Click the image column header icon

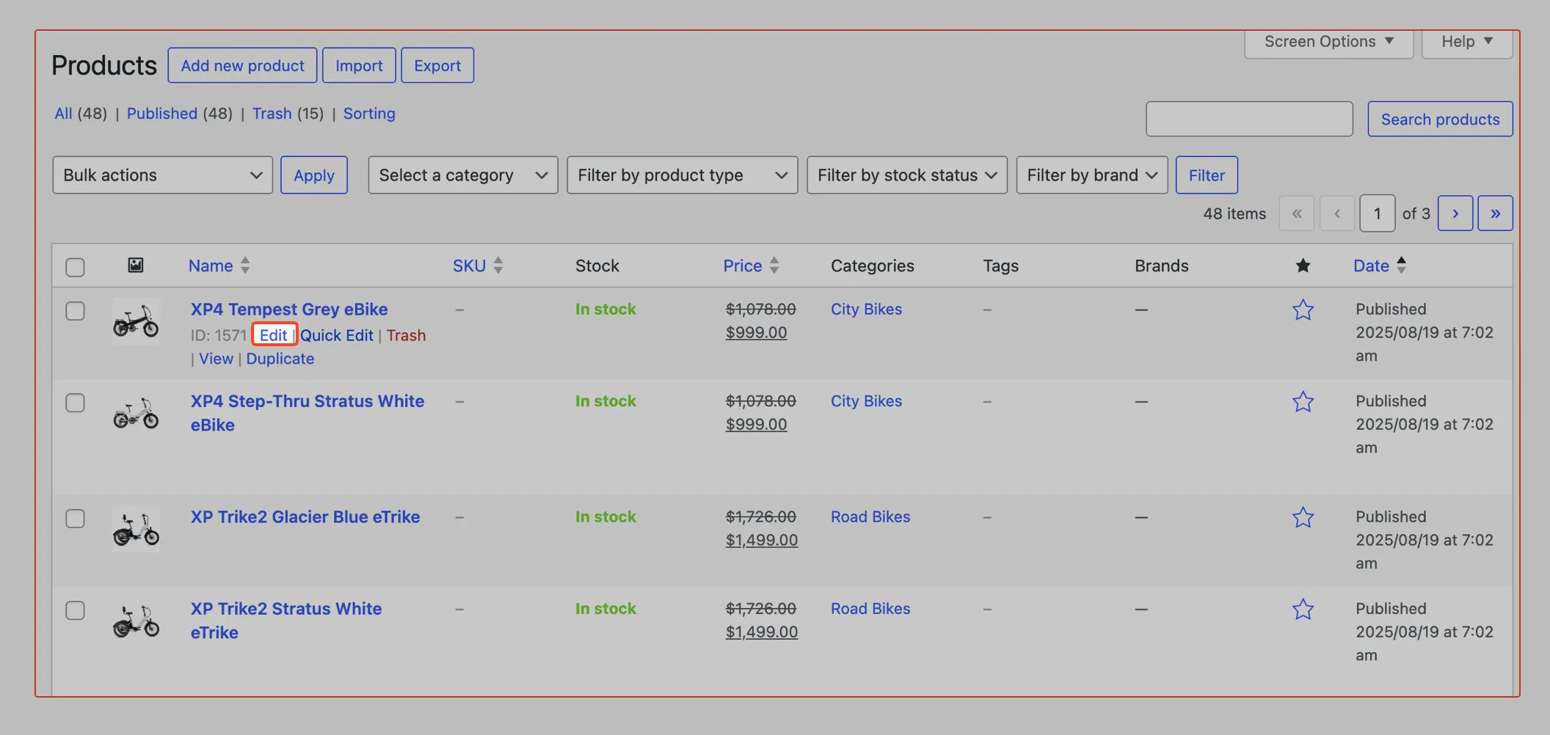136,265
